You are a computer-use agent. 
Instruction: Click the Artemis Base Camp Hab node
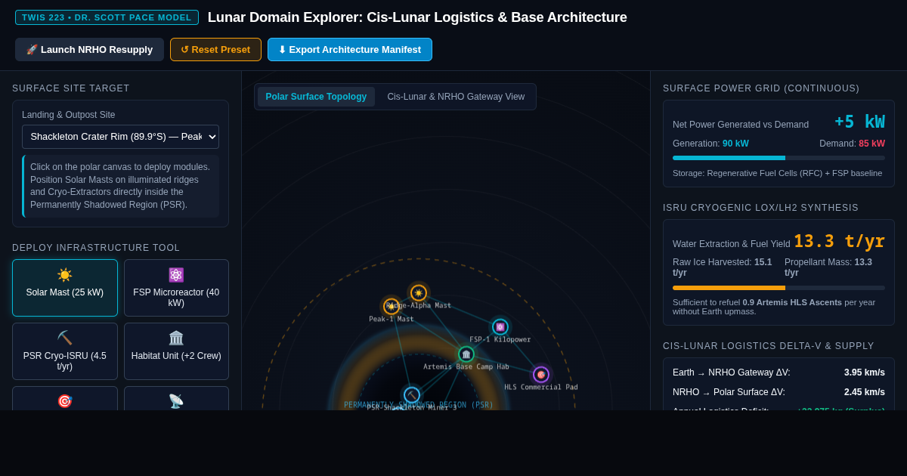[466, 354]
